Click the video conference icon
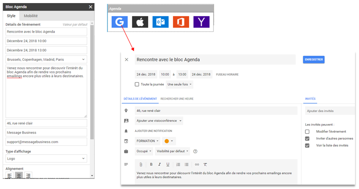The image size is (359, 189). click(126, 120)
